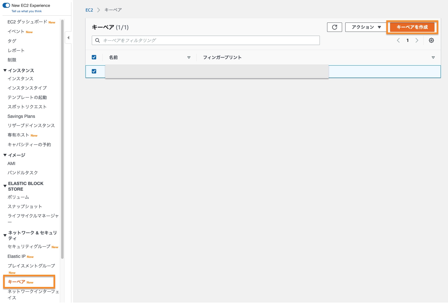Open キーペア in the sidebar
This screenshot has width=448, height=306.
pos(17,282)
